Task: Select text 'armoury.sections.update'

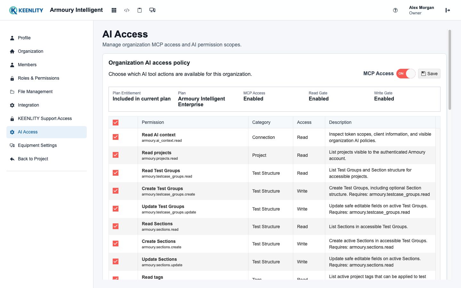Action: coord(162,265)
